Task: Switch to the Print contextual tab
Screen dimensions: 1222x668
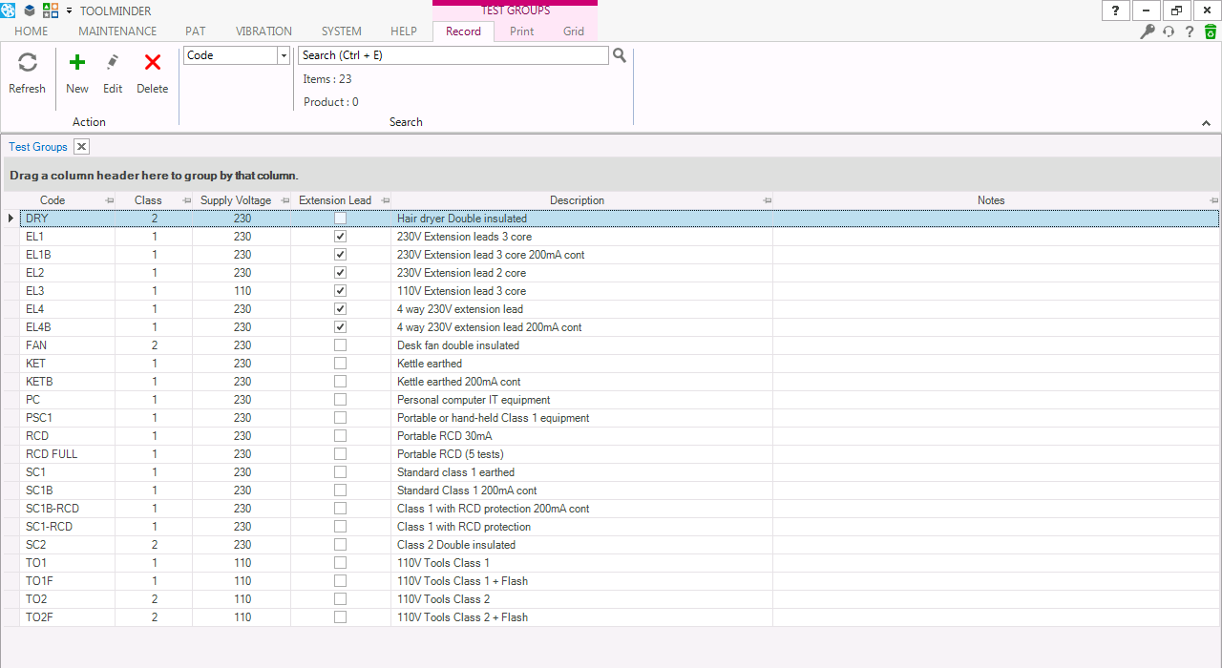Action: 522,31
